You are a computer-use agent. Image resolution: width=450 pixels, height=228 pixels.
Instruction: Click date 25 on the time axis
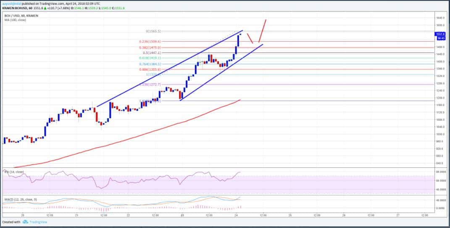click(x=290, y=215)
